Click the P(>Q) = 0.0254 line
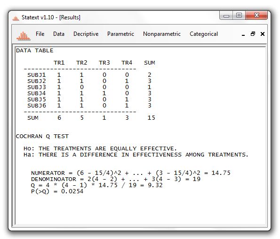Screen dimensions: 280x239 [x=57, y=191]
